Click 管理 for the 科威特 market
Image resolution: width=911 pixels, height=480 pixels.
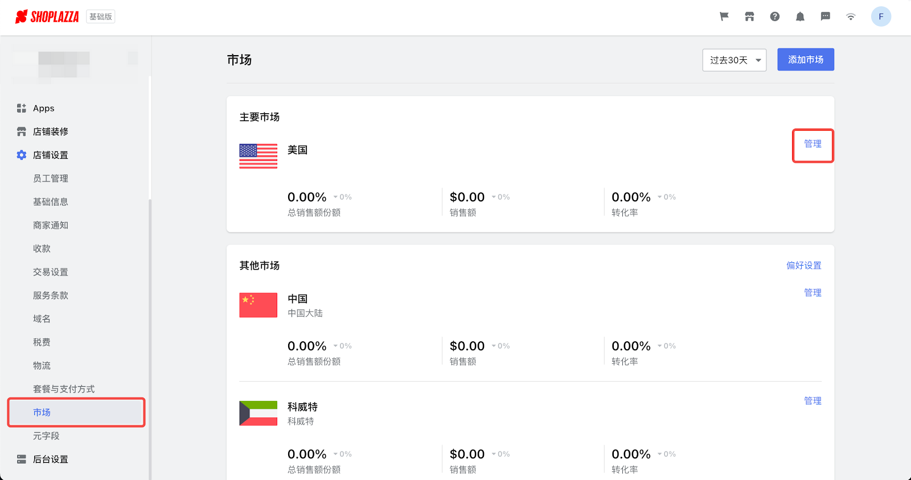point(812,401)
